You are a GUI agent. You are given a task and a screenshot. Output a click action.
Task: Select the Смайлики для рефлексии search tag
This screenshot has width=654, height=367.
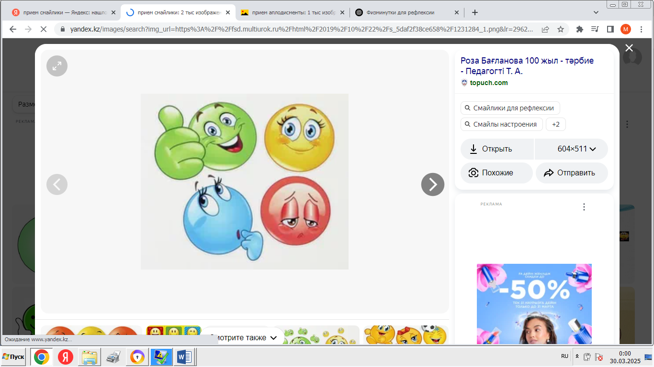click(510, 108)
